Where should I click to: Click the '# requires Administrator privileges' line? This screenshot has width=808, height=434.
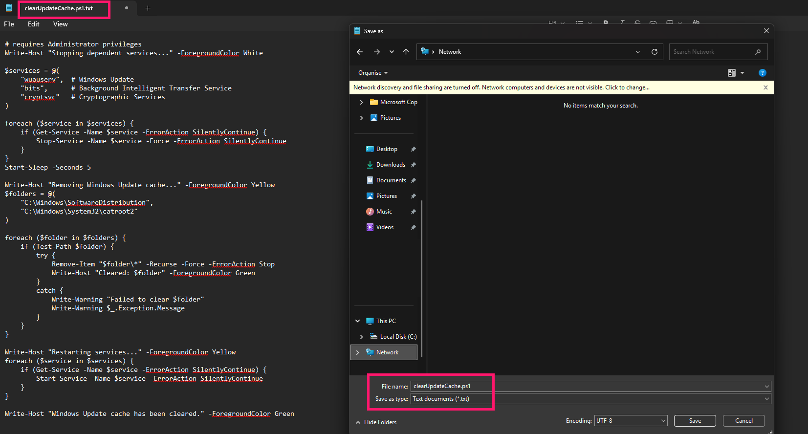pyautogui.click(x=73, y=44)
